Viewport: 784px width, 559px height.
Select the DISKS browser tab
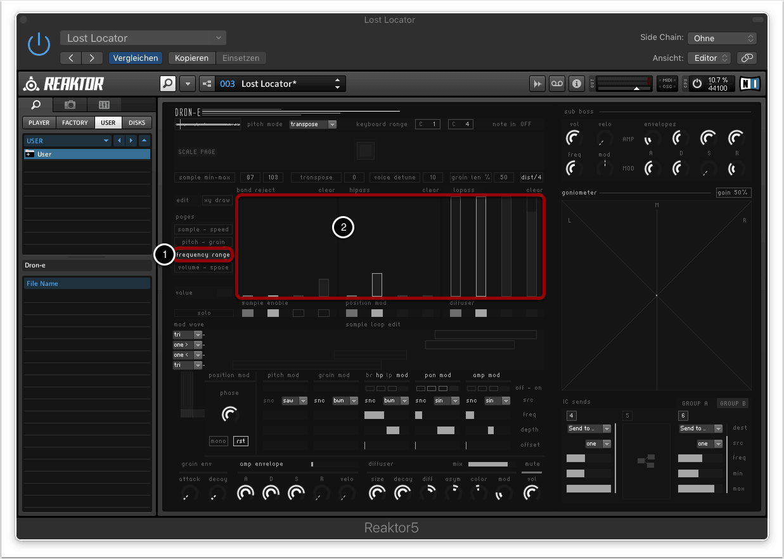click(x=136, y=122)
